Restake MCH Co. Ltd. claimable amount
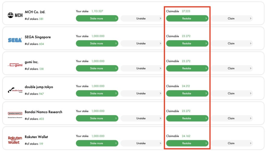Screen dimensions: 267x153 click(x=187, y=19)
